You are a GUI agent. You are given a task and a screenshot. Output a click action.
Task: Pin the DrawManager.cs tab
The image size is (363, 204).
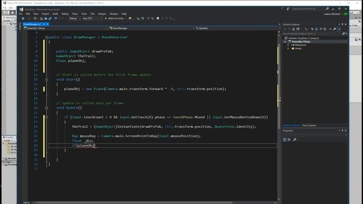(x=44, y=24)
